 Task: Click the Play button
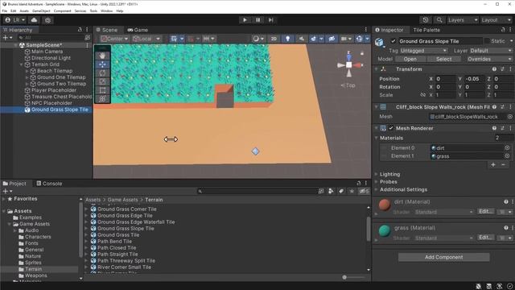(x=245, y=20)
